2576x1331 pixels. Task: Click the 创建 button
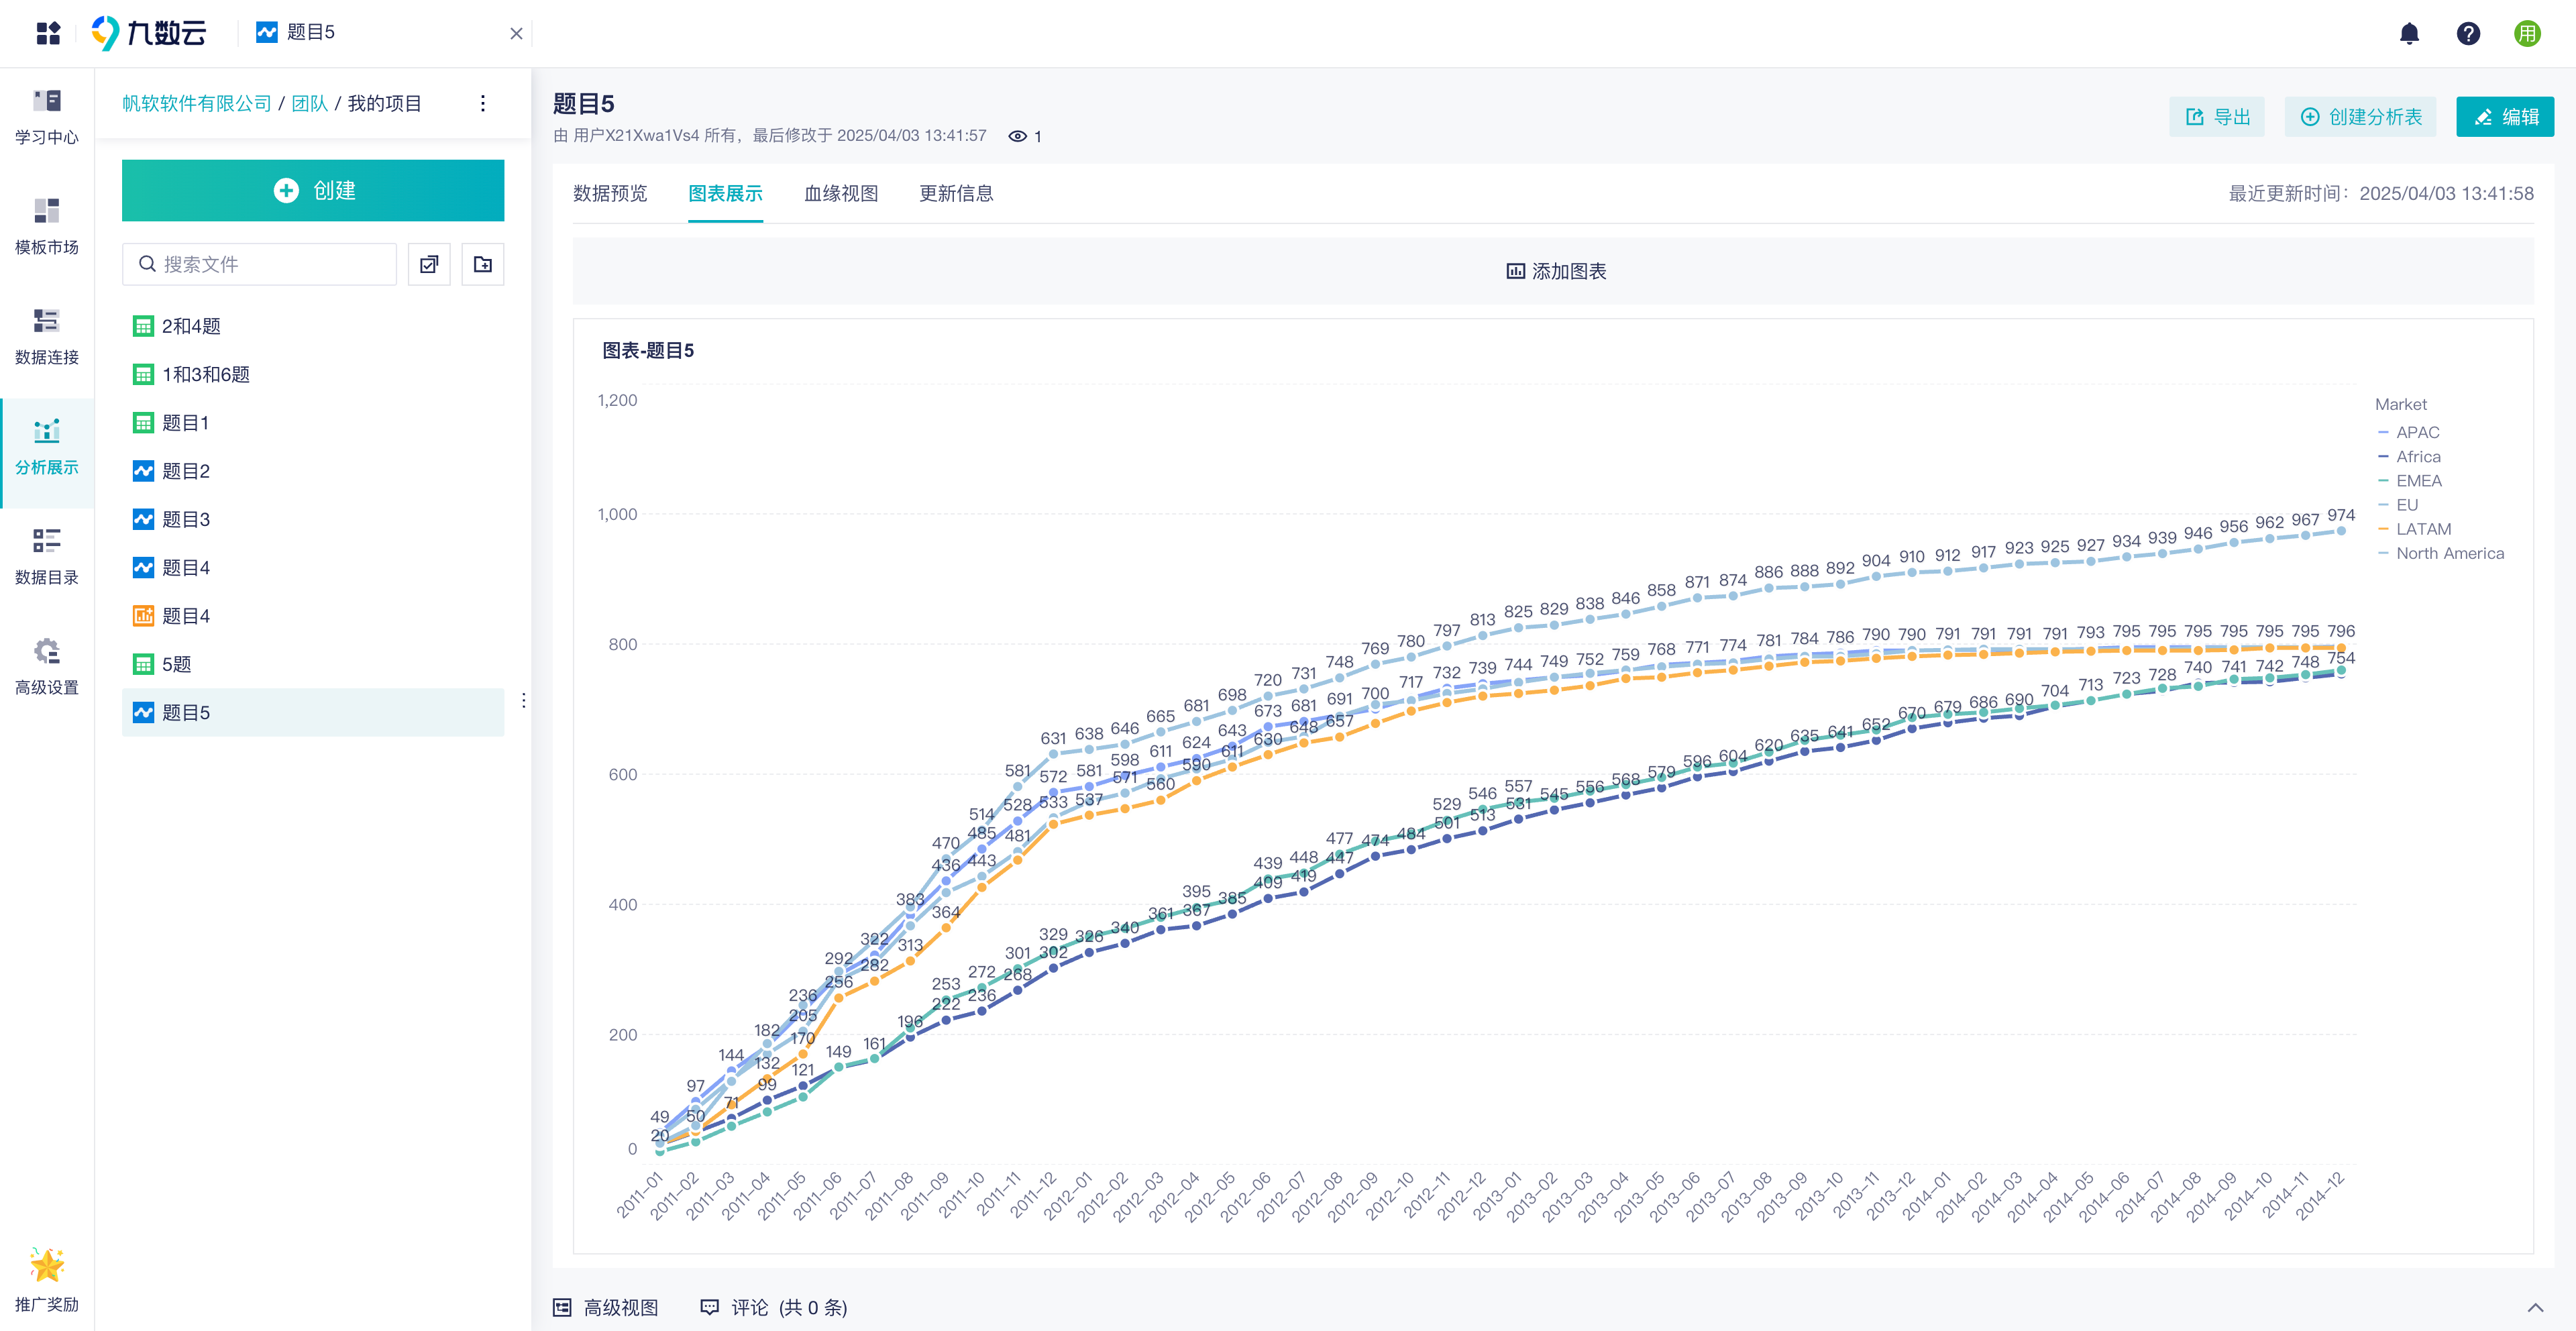click(x=313, y=190)
